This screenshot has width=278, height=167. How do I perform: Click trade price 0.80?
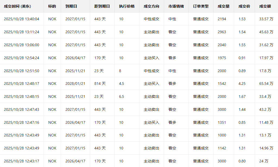[242, 161]
